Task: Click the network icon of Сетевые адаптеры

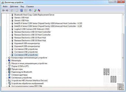Action: click(9, 75)
